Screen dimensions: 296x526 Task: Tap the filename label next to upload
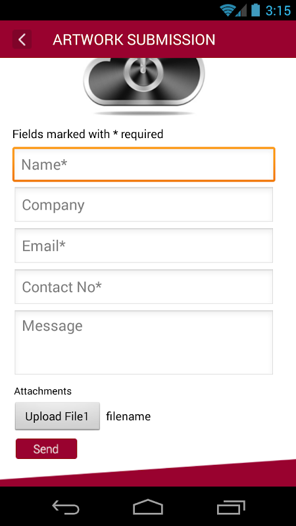(x=128, y=417)
